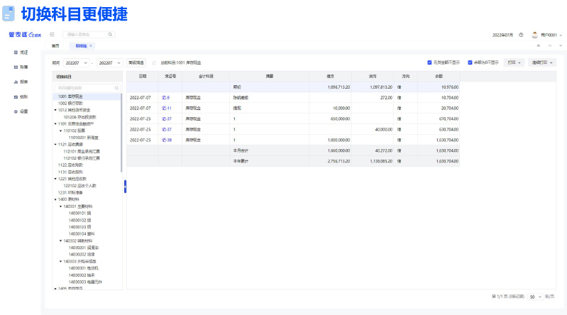Viewport: 567px width, 315px height.
Task: Open the start period 202207 dropdown
Action: [76, 62]
